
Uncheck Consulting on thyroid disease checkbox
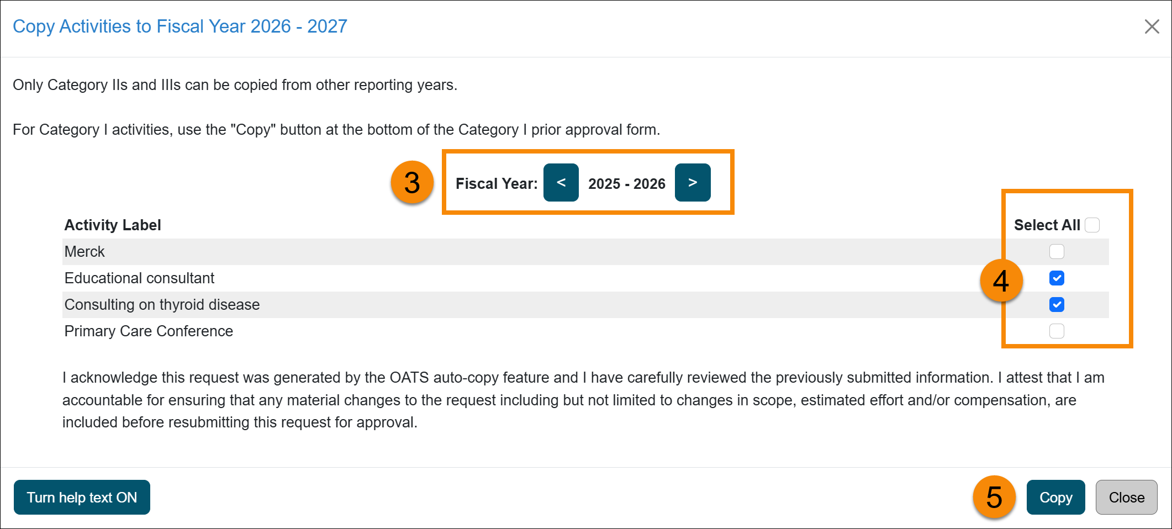[x=1057, y=305]
